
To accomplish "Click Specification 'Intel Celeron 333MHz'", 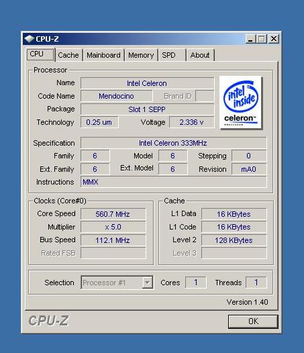I will (173, 143).
